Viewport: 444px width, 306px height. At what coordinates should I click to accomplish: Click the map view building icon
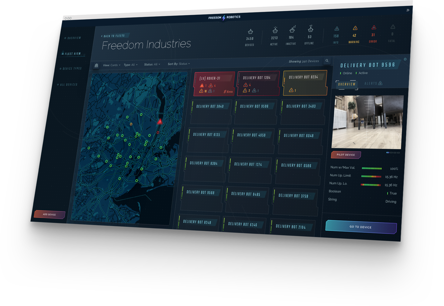[x=96, y=65]
